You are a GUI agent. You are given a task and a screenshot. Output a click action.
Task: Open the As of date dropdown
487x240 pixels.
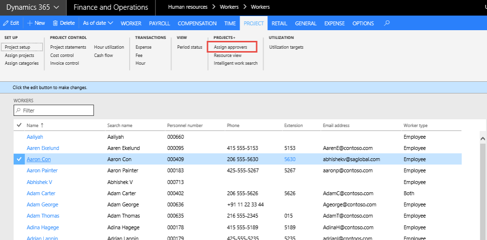98,23
